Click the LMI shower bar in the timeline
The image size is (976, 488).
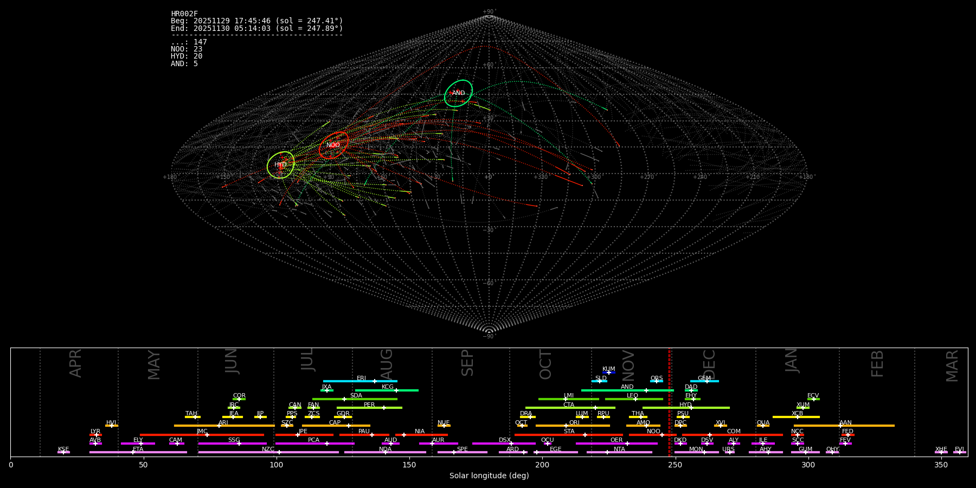pyautogui.click(x=569, y=399)
